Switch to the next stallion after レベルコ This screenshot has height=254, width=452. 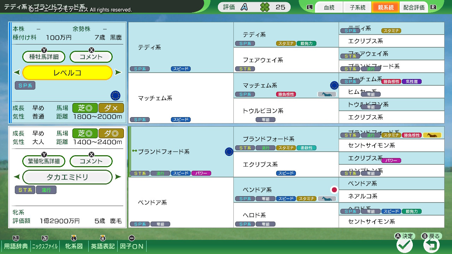(118, 73)
